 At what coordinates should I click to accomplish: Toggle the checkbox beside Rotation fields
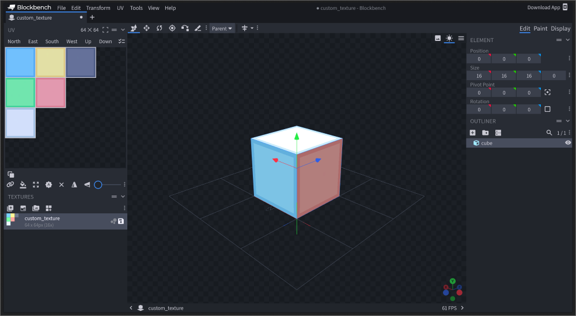547,109
